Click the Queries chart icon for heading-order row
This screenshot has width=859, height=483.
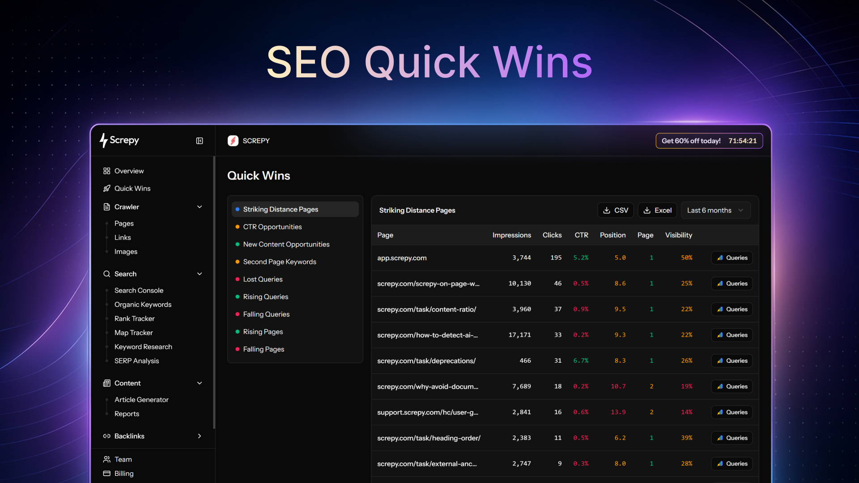pyautogui.click(x=720, y=438)
